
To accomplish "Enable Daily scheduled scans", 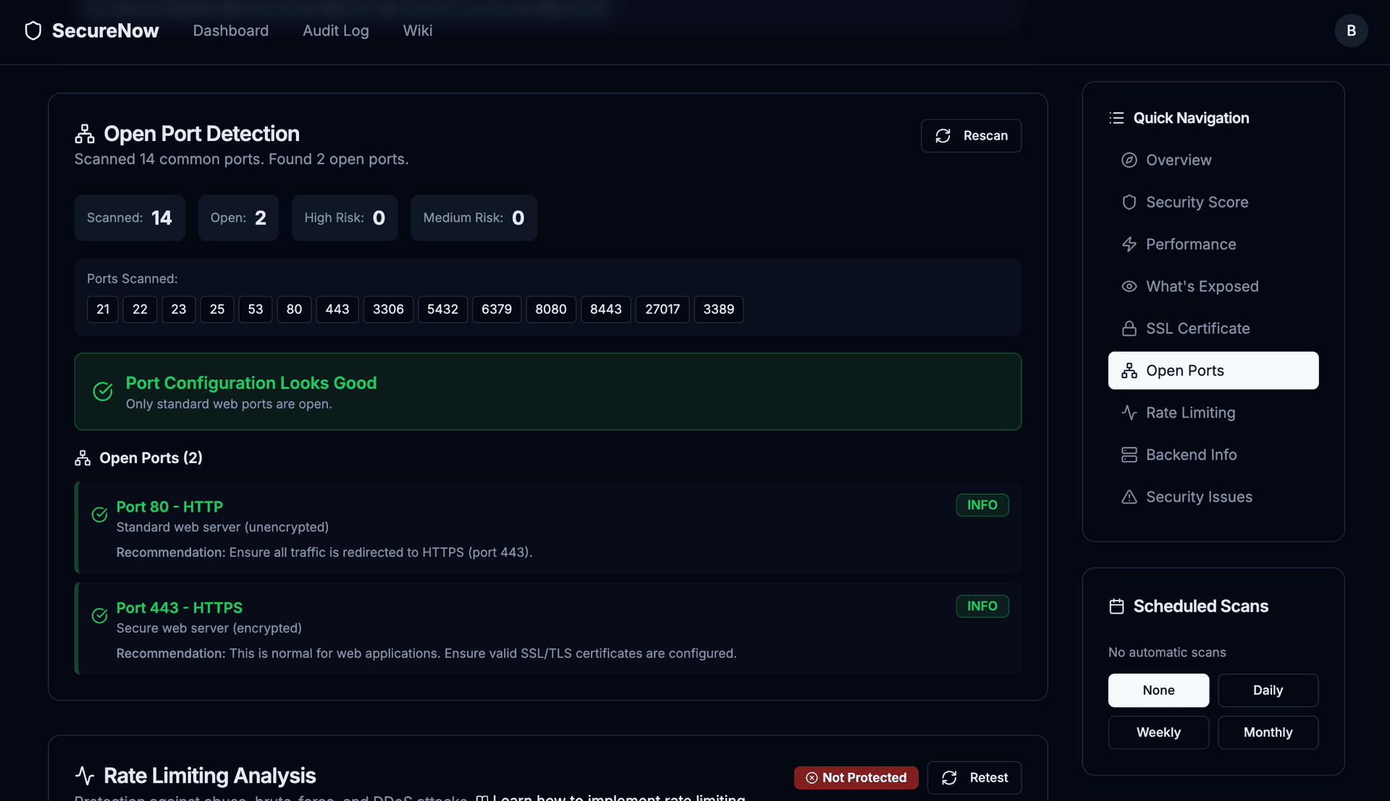I will [1268, 690].
